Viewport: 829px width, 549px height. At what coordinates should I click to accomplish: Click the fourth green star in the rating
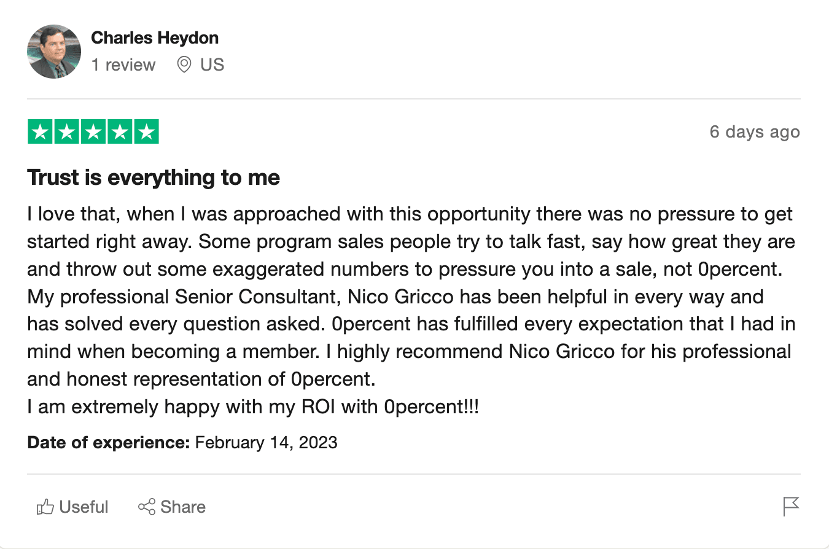[120, 132]
